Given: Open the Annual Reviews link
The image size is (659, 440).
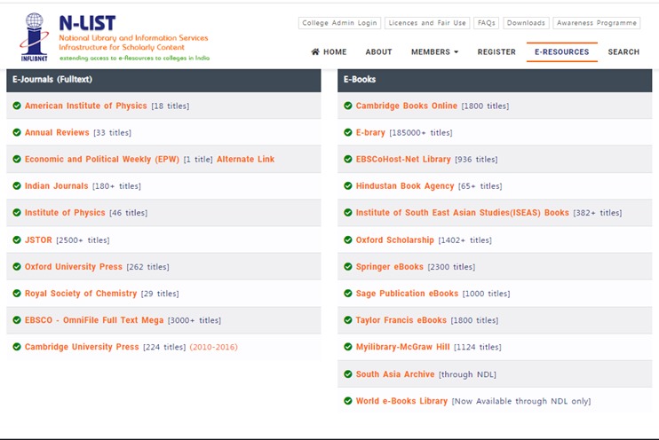Looking at the screenshot, I should point(57,133).
